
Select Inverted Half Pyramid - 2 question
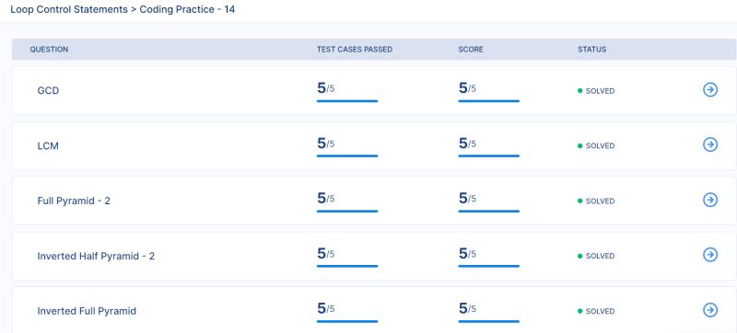pos(96,256)
